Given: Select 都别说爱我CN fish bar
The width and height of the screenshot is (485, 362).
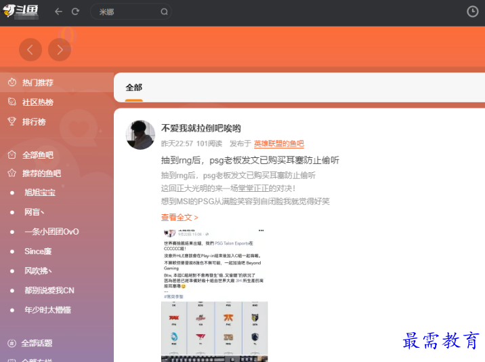Looking at the screenshot, I should (x=49, y=290).
